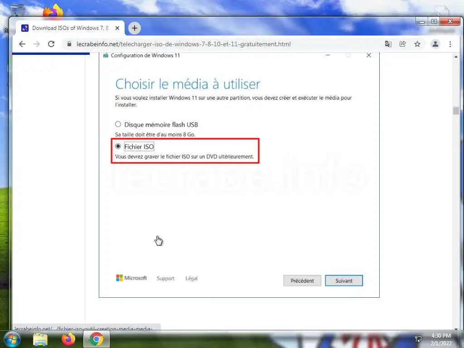This screenshot has height=348, width=464.
Task: Open a new tab with plus button
Action: (x=134, y=28)
